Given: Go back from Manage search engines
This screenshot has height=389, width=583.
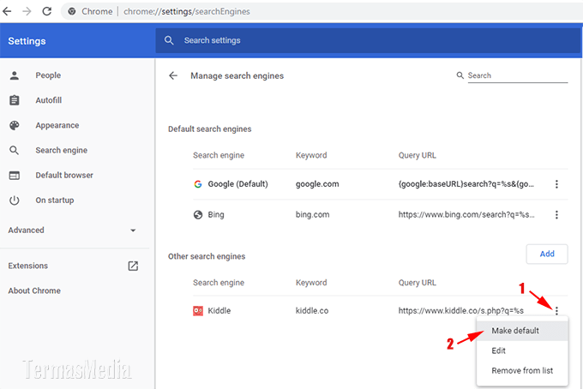Looking at the screenshot, I should tap(173, 75).
